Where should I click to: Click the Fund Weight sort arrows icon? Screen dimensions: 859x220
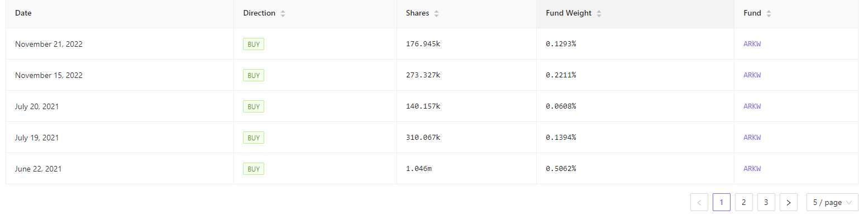pos(599,13)
